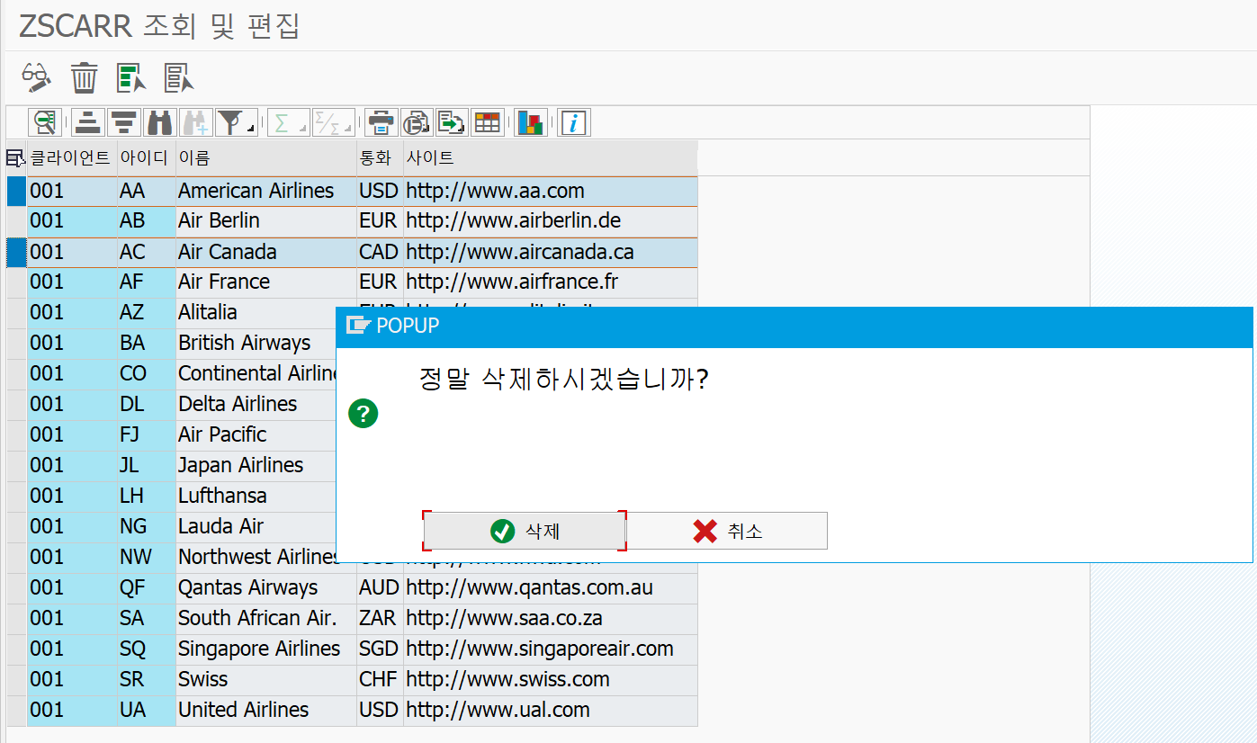Viewport: 1257px width, 743px height.
Task: Select the 'AUD' currency cell
Action: [380, 588]
